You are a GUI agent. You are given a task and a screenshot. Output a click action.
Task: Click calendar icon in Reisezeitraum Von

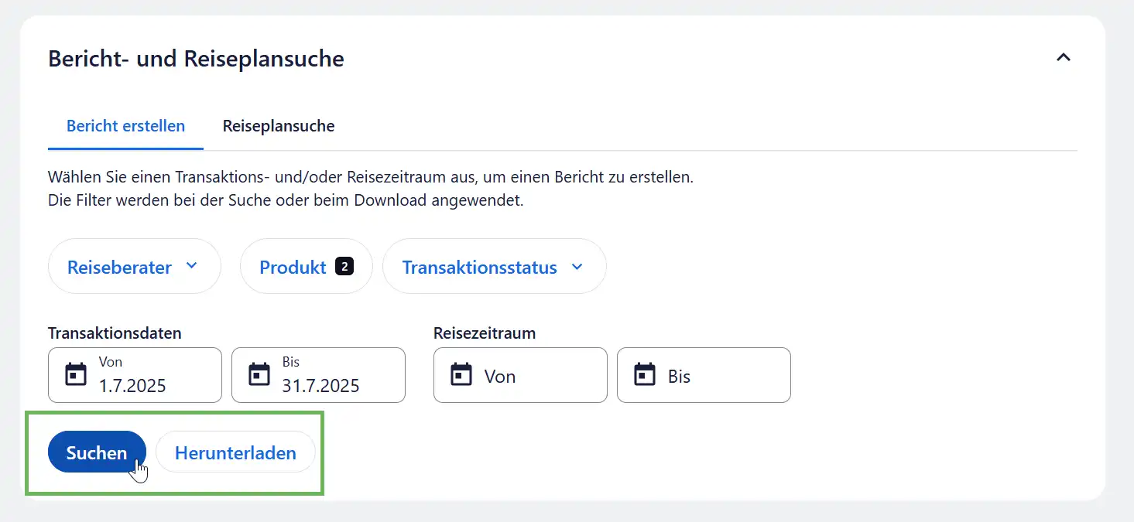click(461, 375)
